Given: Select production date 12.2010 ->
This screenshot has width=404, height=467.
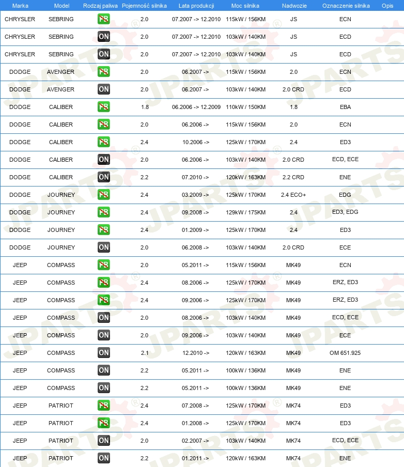Looking at the screenshot, I should point(196,353).
